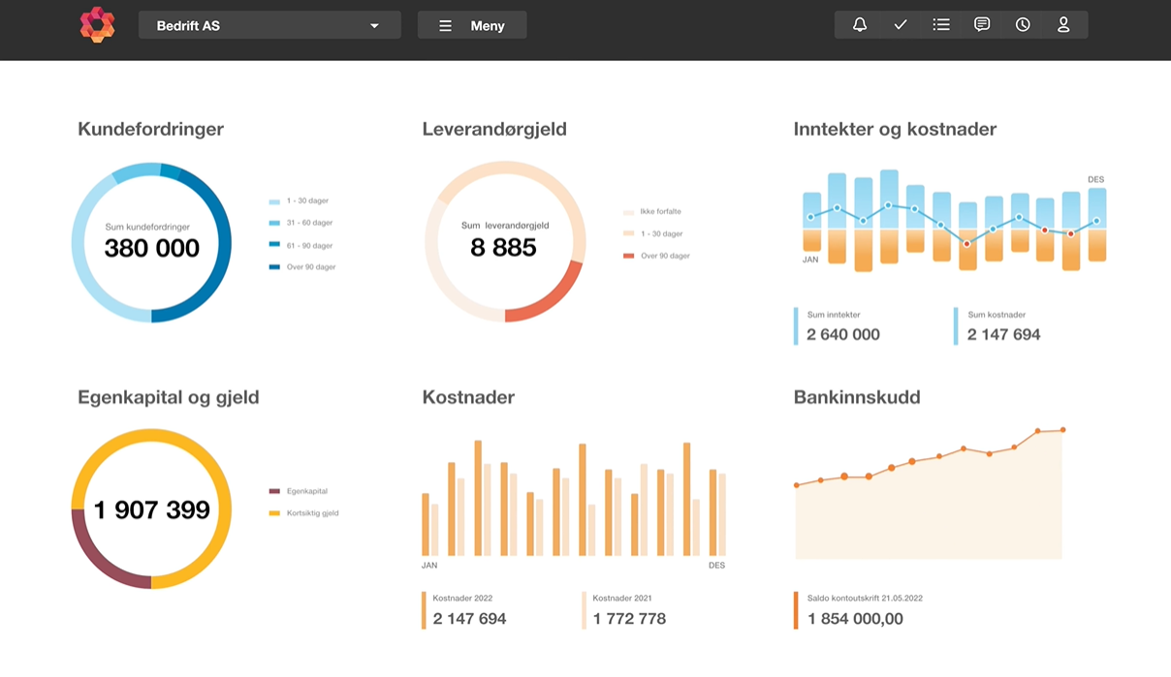Open the Leverandørgjeld widget title

coord(494,129)
